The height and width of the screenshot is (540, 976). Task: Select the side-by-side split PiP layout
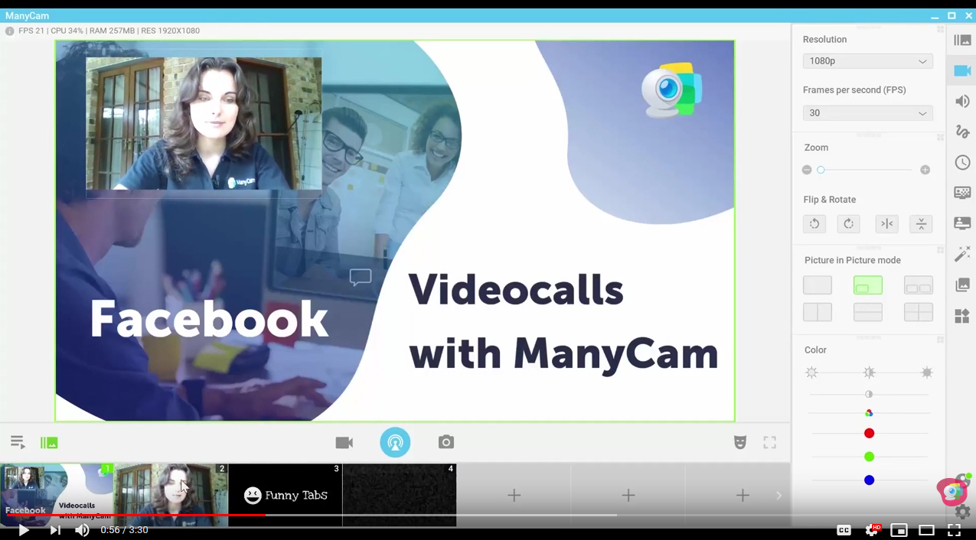(x=818, y=312)
